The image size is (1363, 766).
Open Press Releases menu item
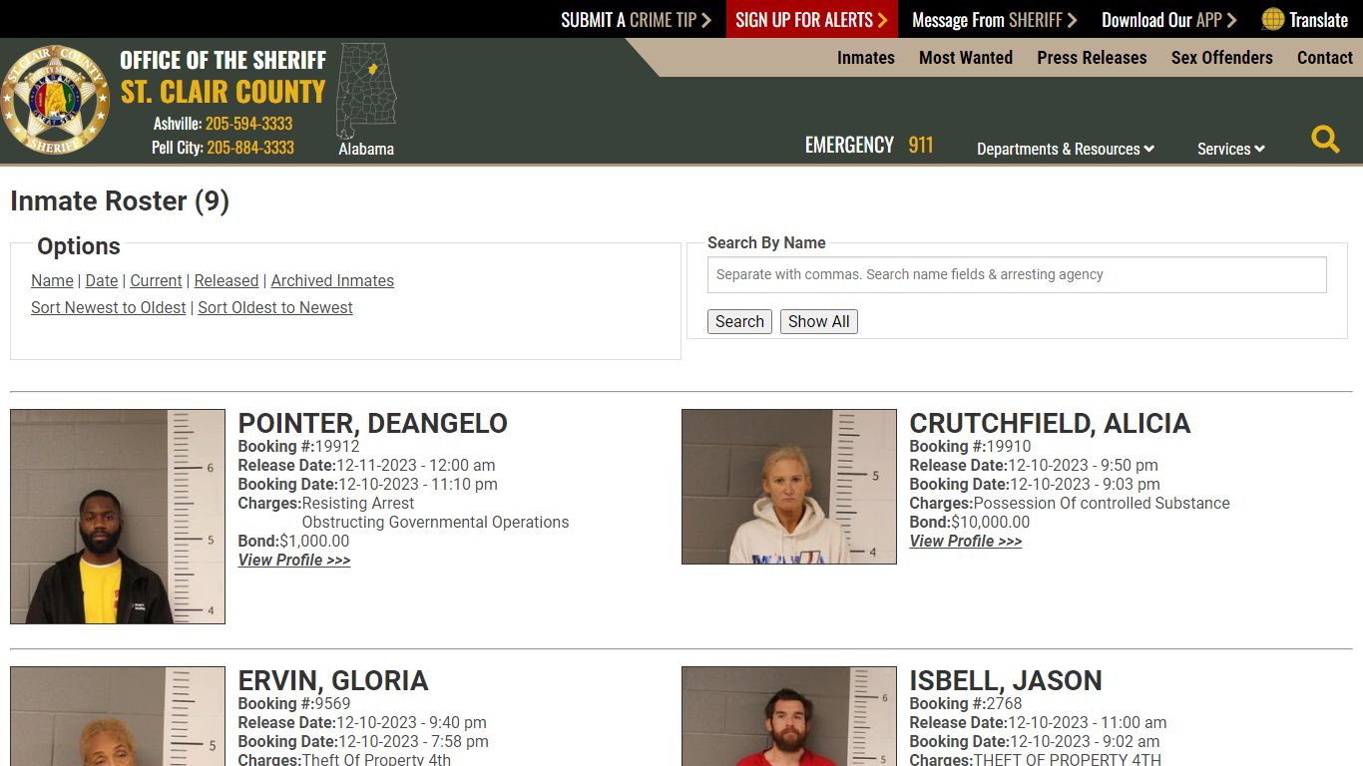(x=1092, y=58)
